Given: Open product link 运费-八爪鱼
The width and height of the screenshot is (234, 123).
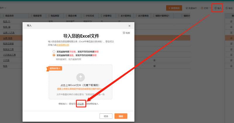Looking at the screenshot, I should click(9, 33).
